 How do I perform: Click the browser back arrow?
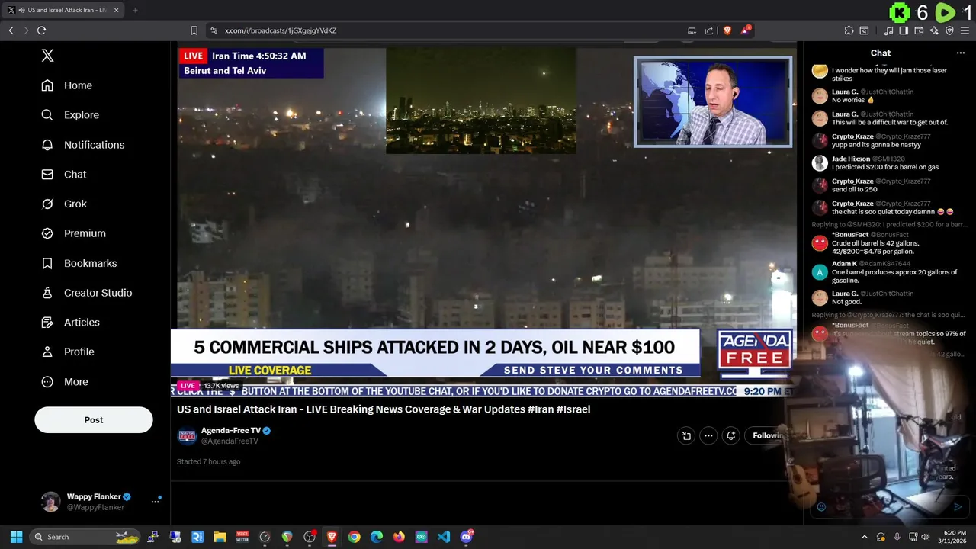tap(11, 30)
